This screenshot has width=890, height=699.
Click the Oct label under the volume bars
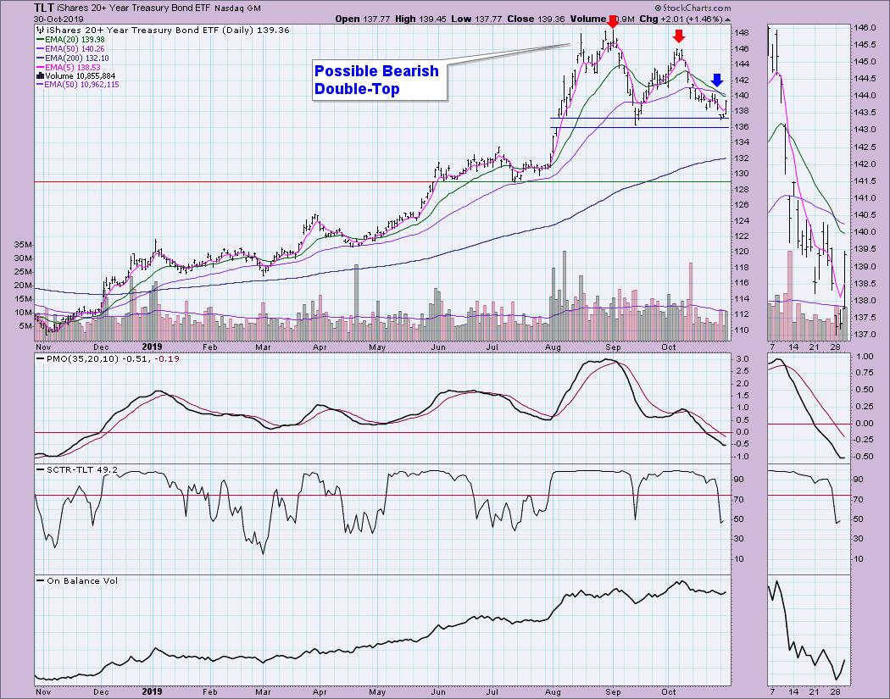[x=669, y=347]
